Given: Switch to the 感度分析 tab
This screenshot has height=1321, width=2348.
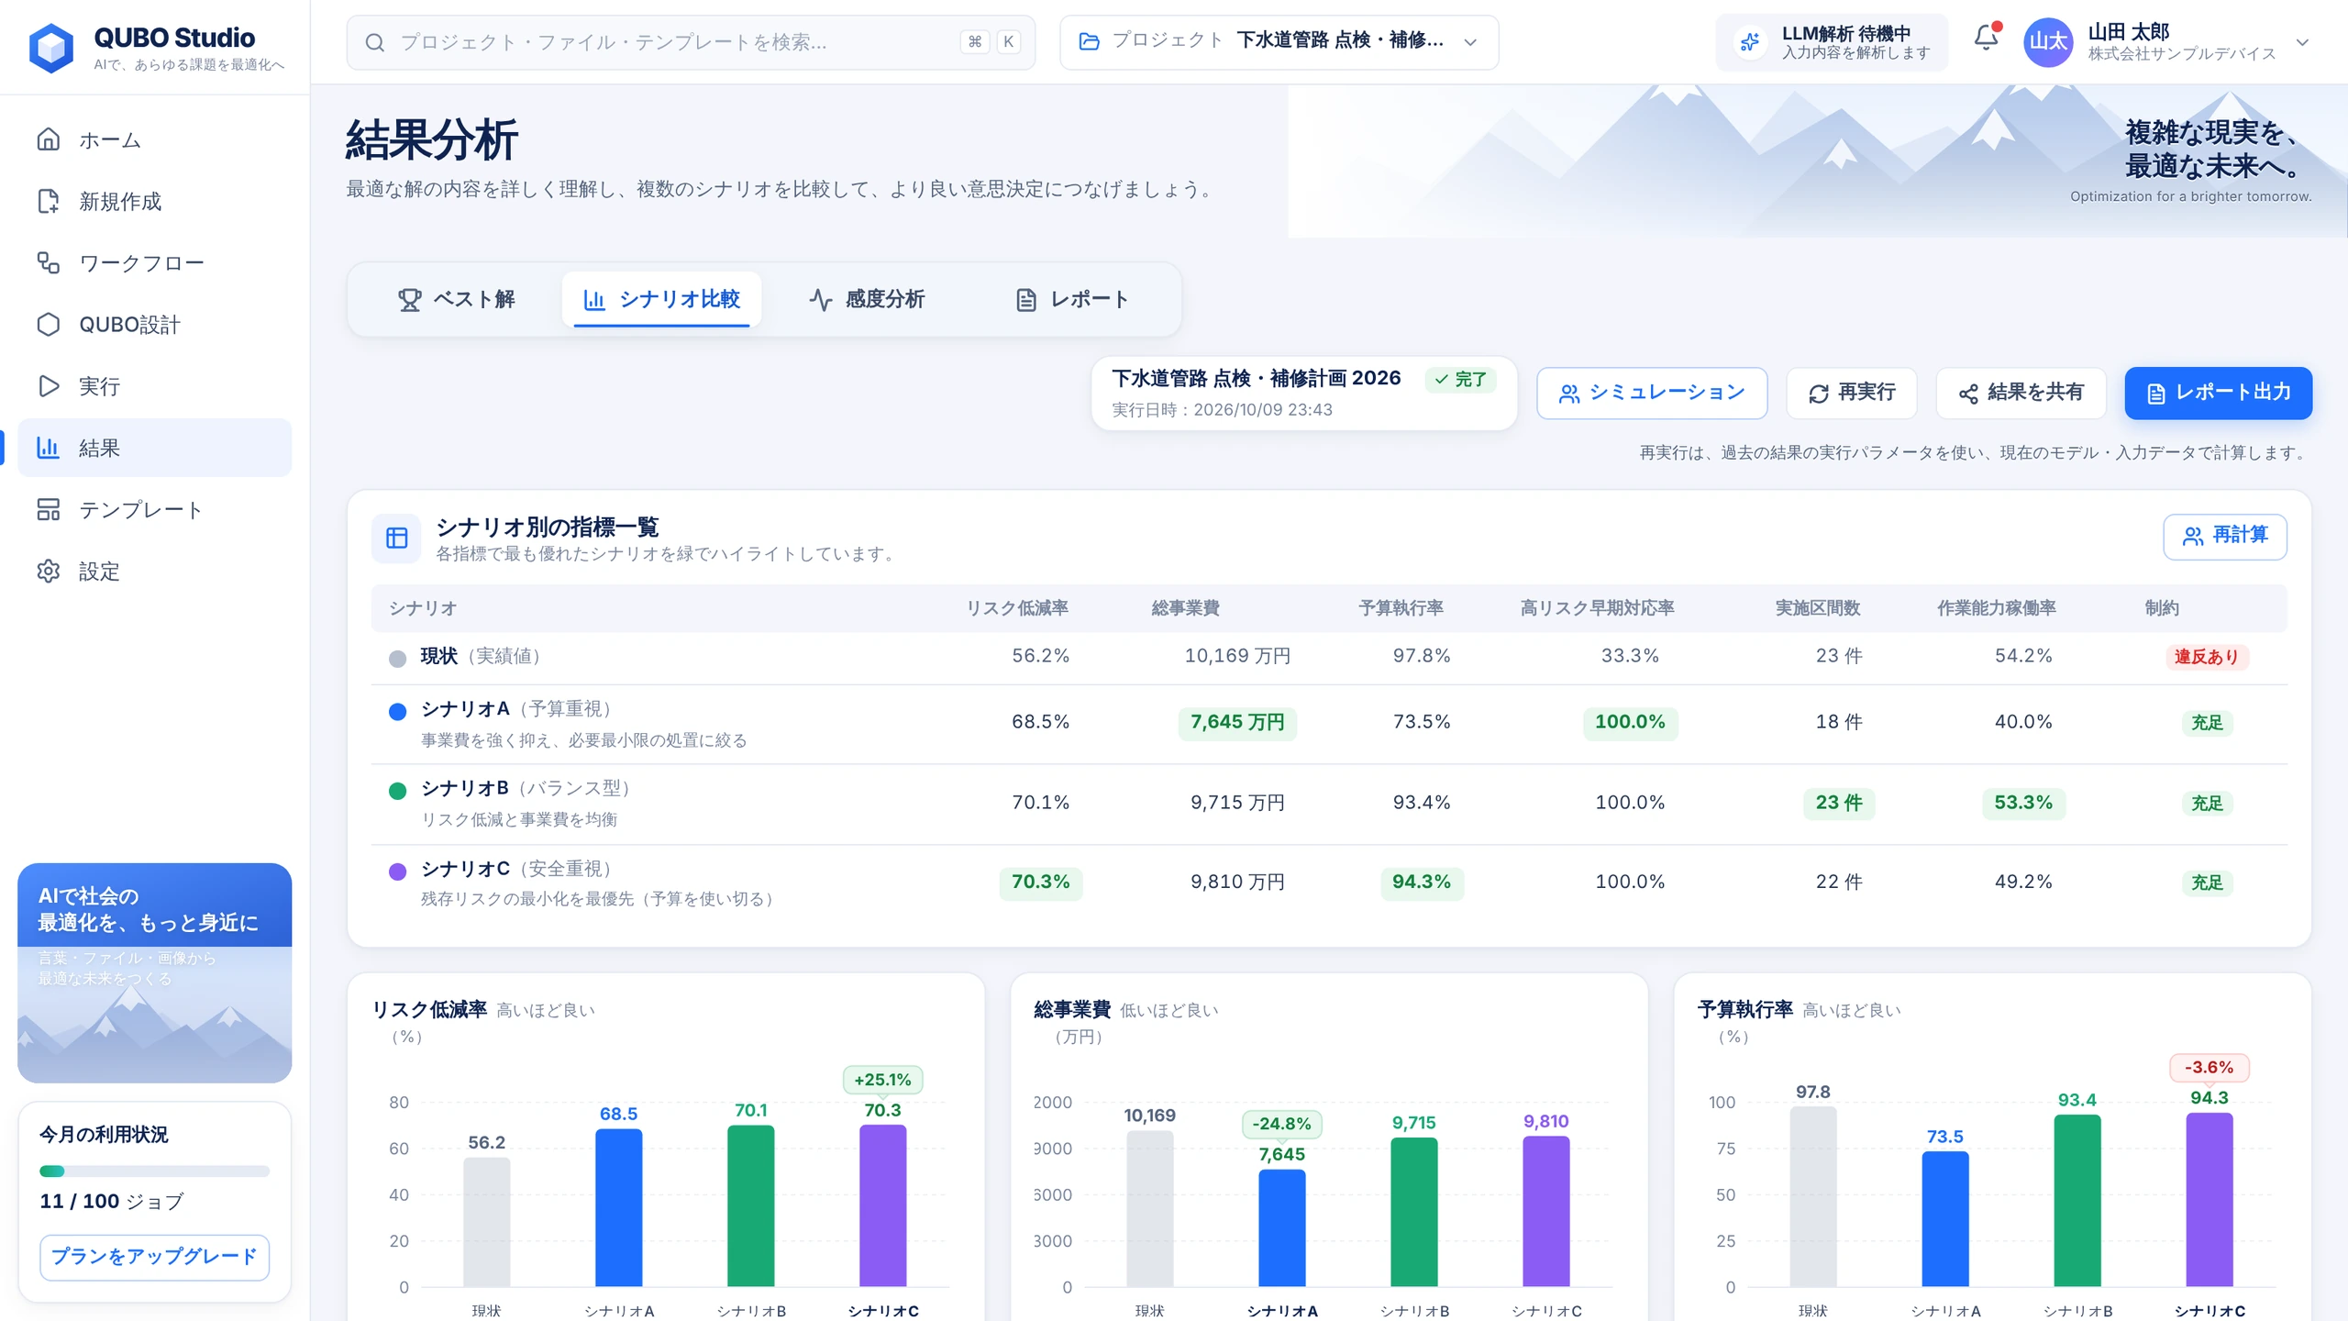Looking at the screenshot, I should (867, 299).
